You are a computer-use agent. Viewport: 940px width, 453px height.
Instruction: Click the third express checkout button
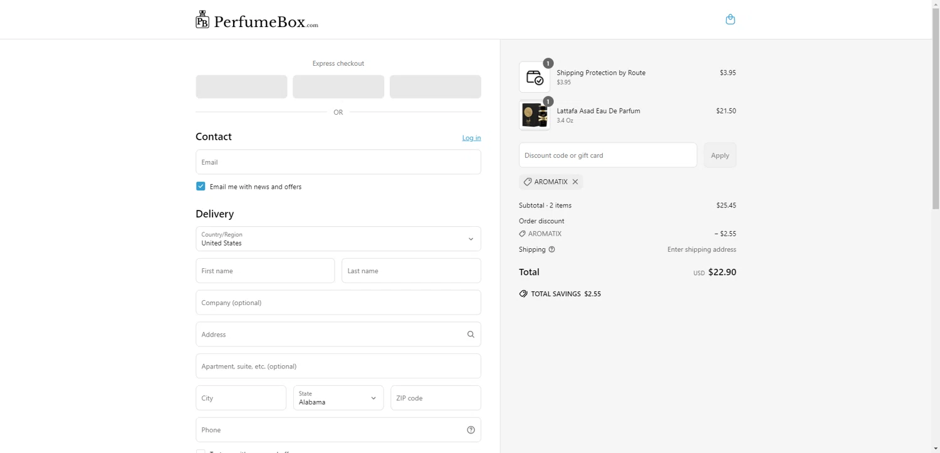436,86
